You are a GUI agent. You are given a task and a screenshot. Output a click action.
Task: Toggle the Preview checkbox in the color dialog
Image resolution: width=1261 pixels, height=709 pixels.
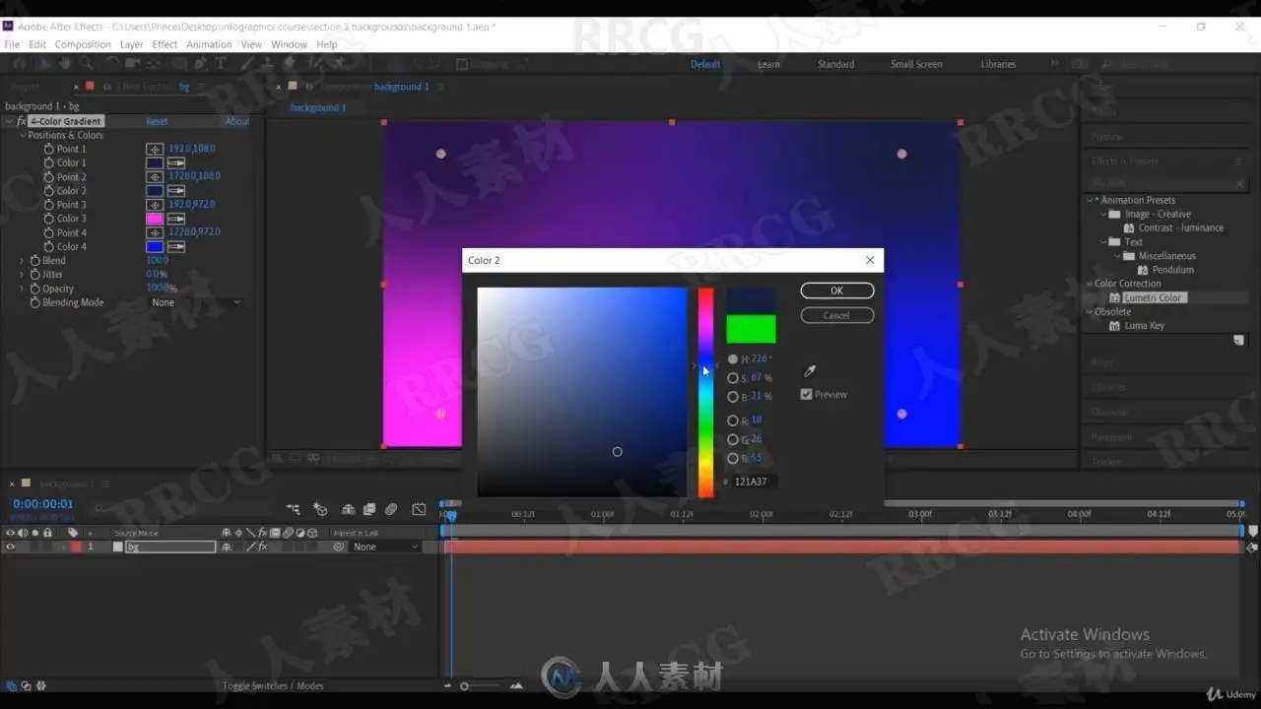click(x=806, y=394)
